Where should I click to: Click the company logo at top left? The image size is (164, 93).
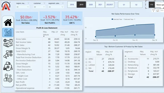click(x=6, y=6)
